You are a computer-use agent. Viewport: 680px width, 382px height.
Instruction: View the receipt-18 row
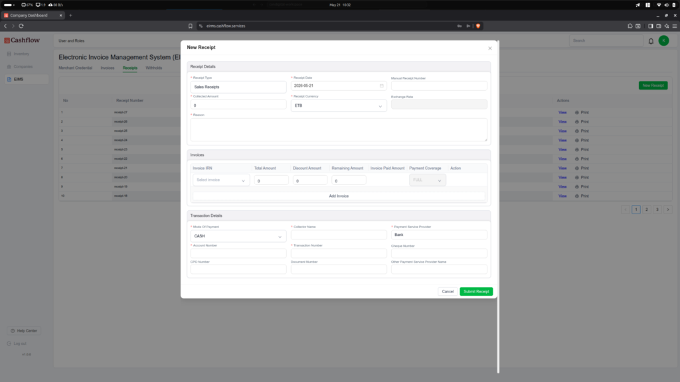(562, 196)
